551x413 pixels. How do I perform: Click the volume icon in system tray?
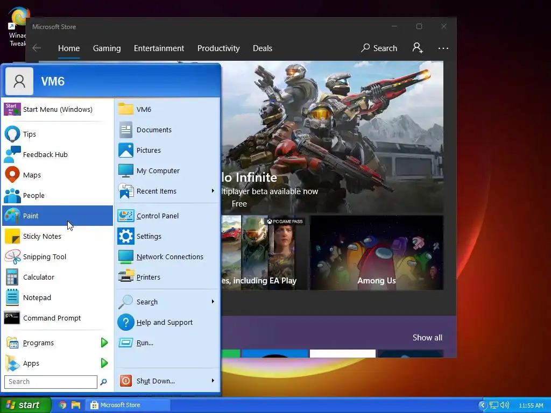click(x=504, y=405)
